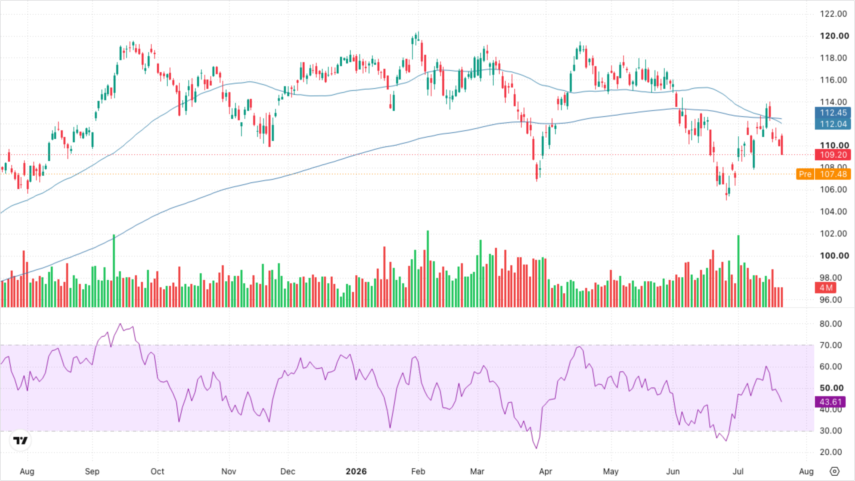The image size is (855, 481).
Task: Click the orange Pre market label
Action: click(x=805, y=174)
